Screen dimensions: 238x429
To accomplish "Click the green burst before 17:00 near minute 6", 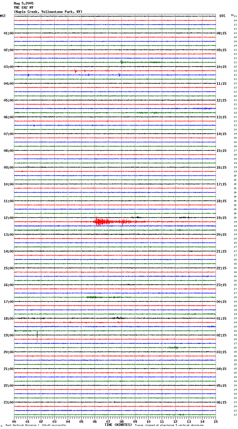I will (x=95, y=297).
